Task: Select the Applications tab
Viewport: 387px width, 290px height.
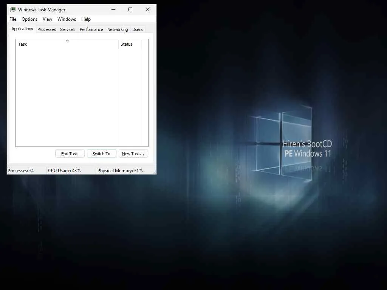Action: (x=22, y=29)
